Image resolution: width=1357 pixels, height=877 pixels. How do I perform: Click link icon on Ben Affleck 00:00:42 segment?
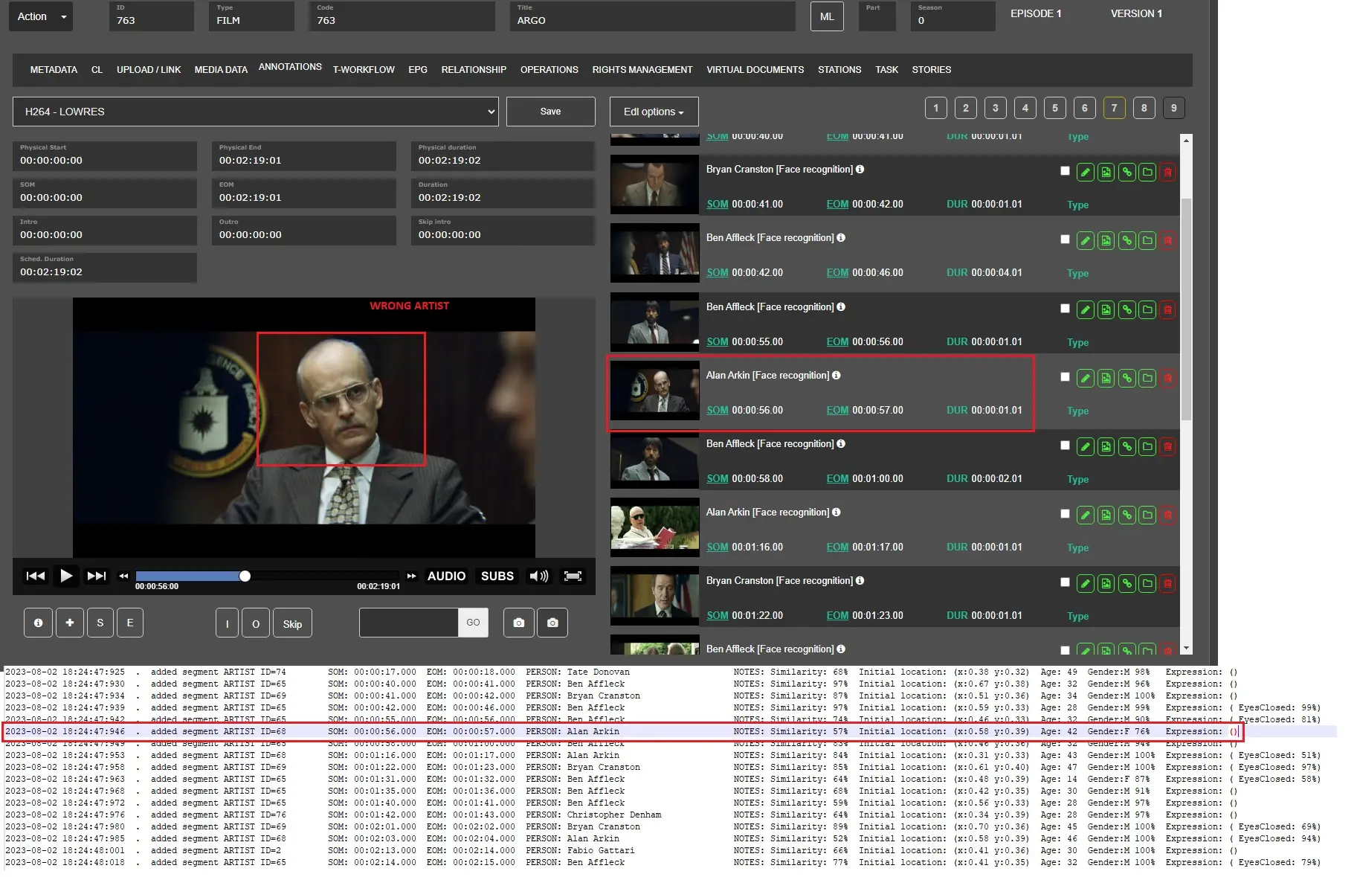[1126, 241]
